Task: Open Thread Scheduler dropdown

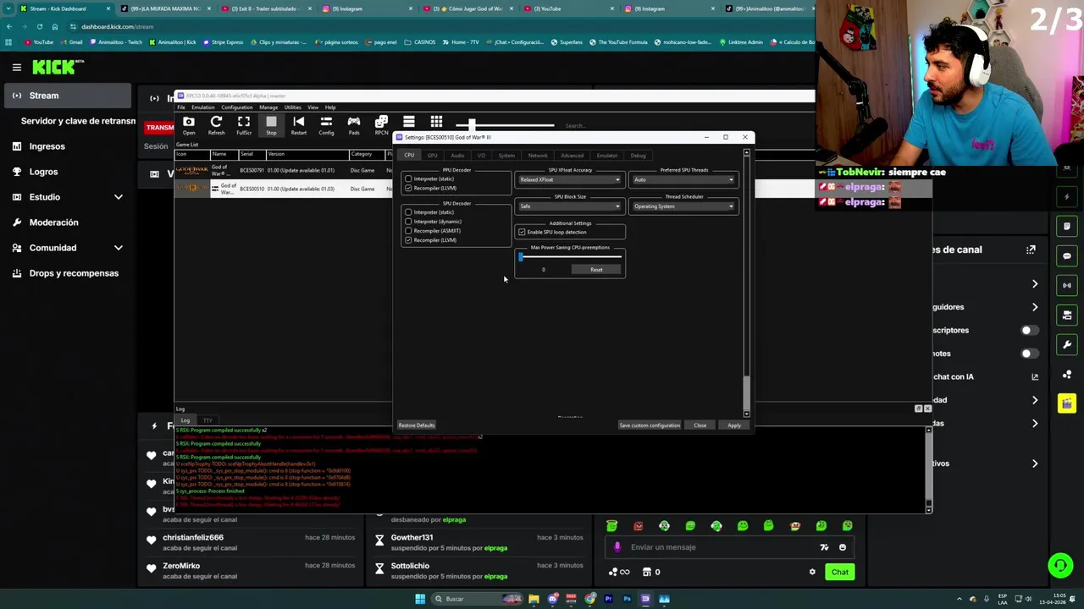Action: 683,206
